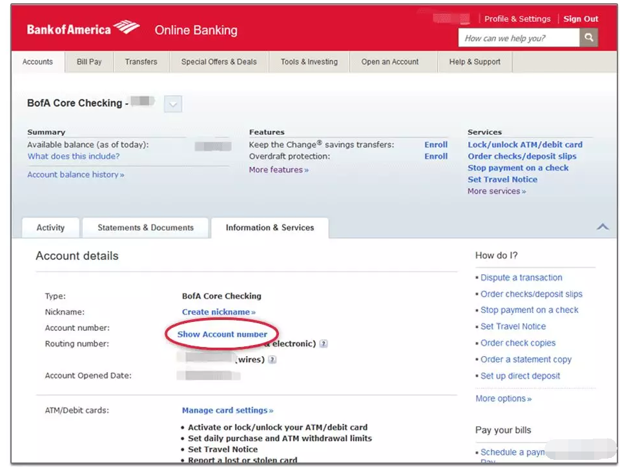The height and width of the screenshot is (467, 620).
Task: Open the Transfers menu tab
Action: [141, 62]
